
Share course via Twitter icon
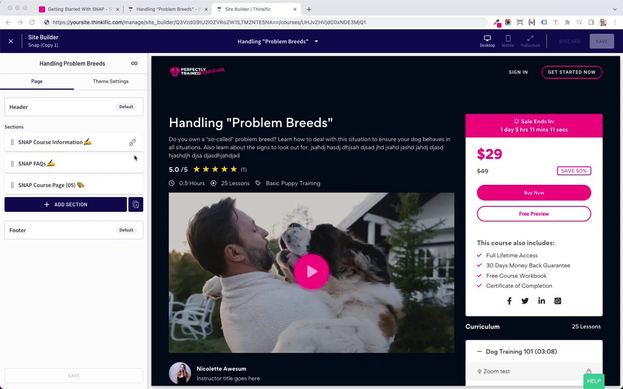tap(525, 301)
